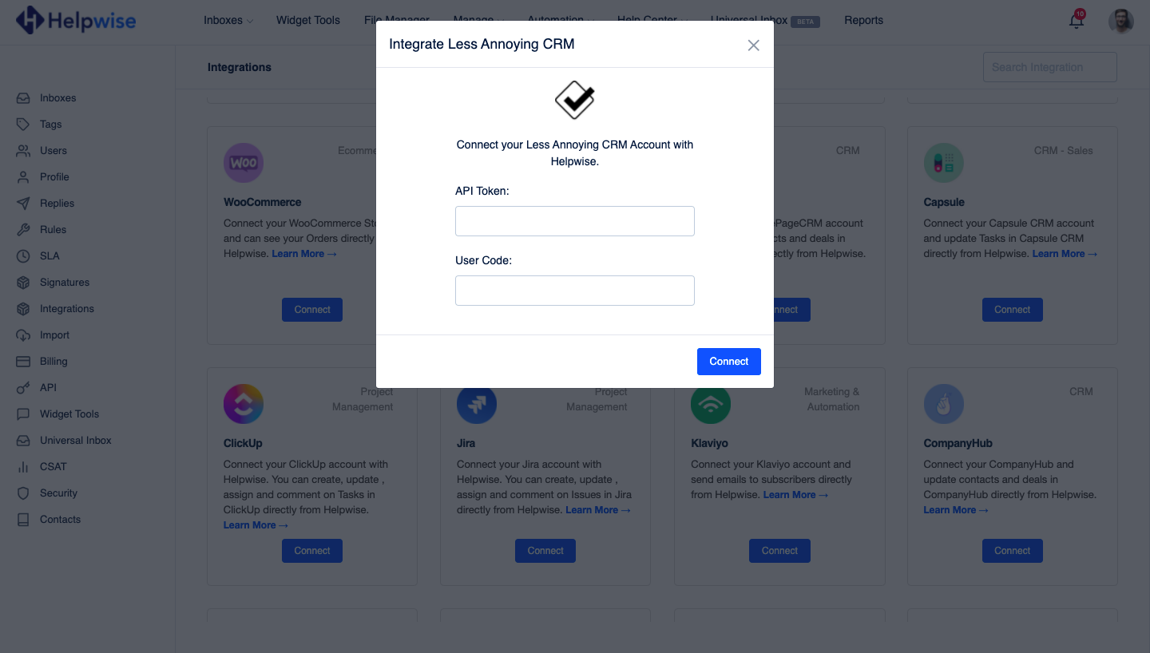The image size is (1150, 653).
Task: Open the Automation dropdown
Action: pos(559,20)
